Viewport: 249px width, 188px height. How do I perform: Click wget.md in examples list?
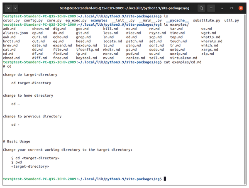click(x=209, y=33)
